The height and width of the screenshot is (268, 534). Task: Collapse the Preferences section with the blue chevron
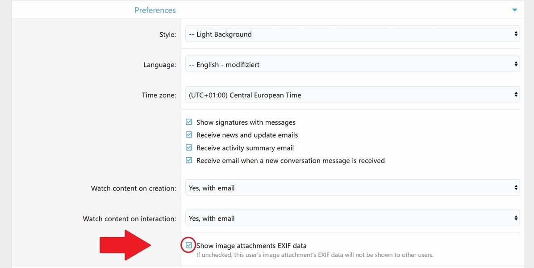pos(515,10)
